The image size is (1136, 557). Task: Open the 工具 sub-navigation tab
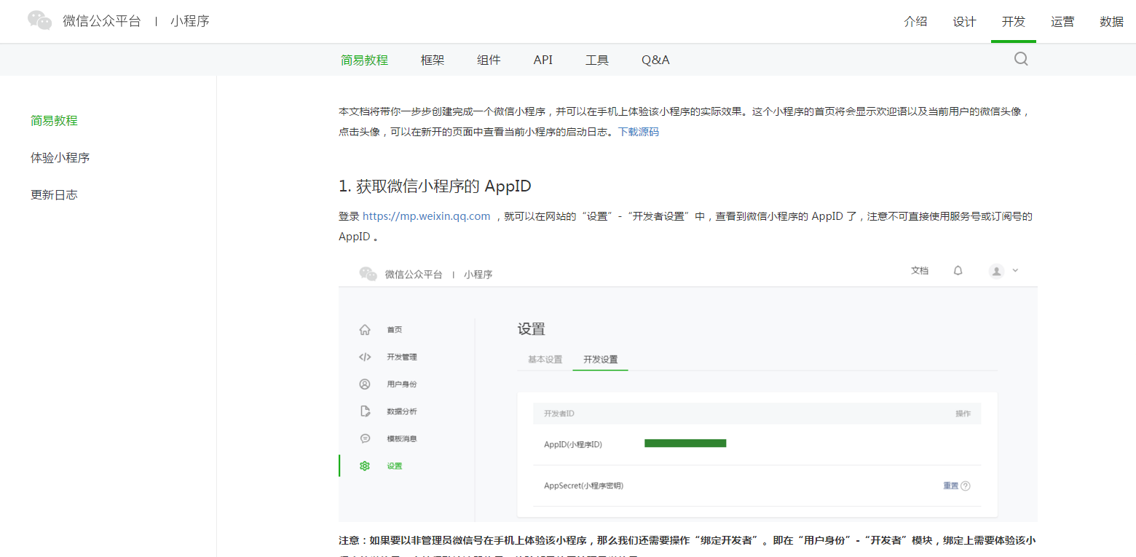coord(597,60)
